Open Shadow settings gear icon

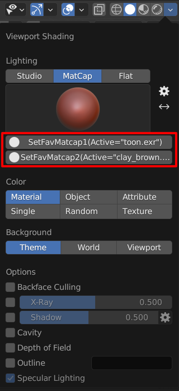pos(165,317)
